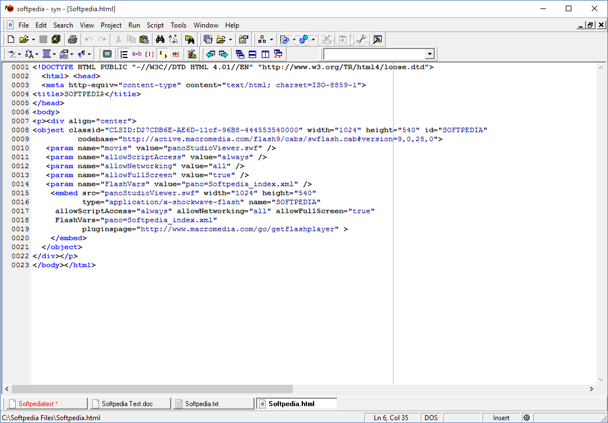Open settings with the wrench icon
This screenshot has height=423, width=608.
(x=361, y=39)
